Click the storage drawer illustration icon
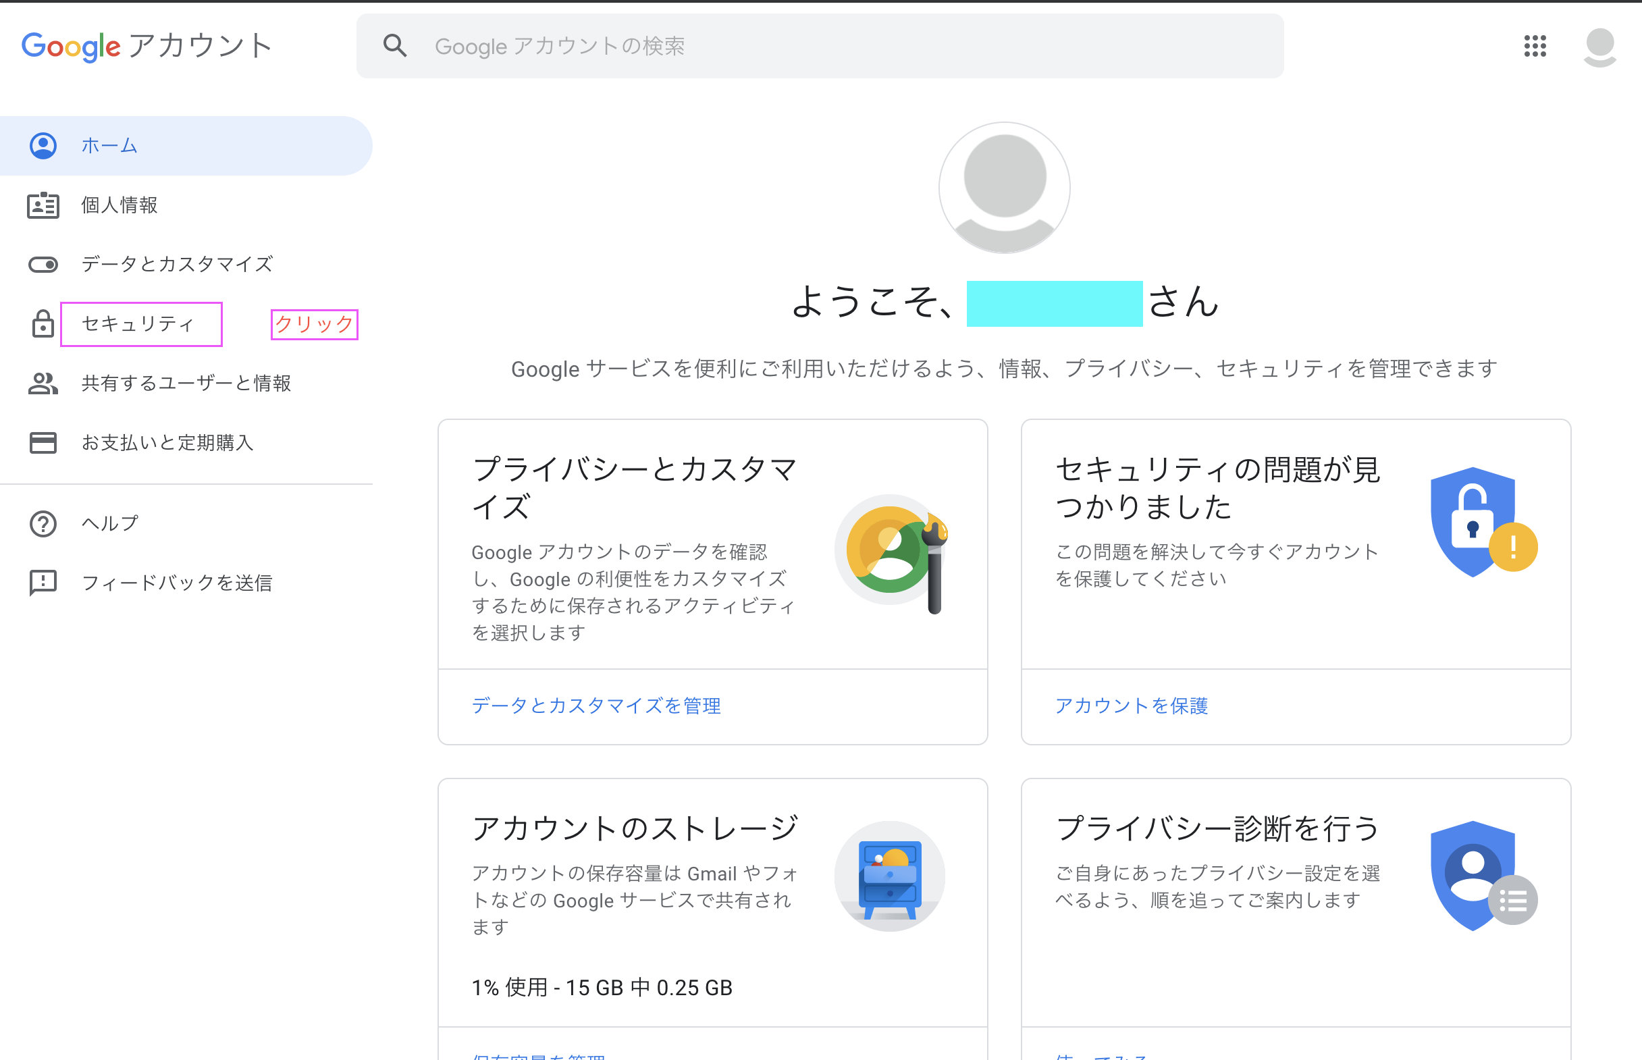 [x=889, y=876]
